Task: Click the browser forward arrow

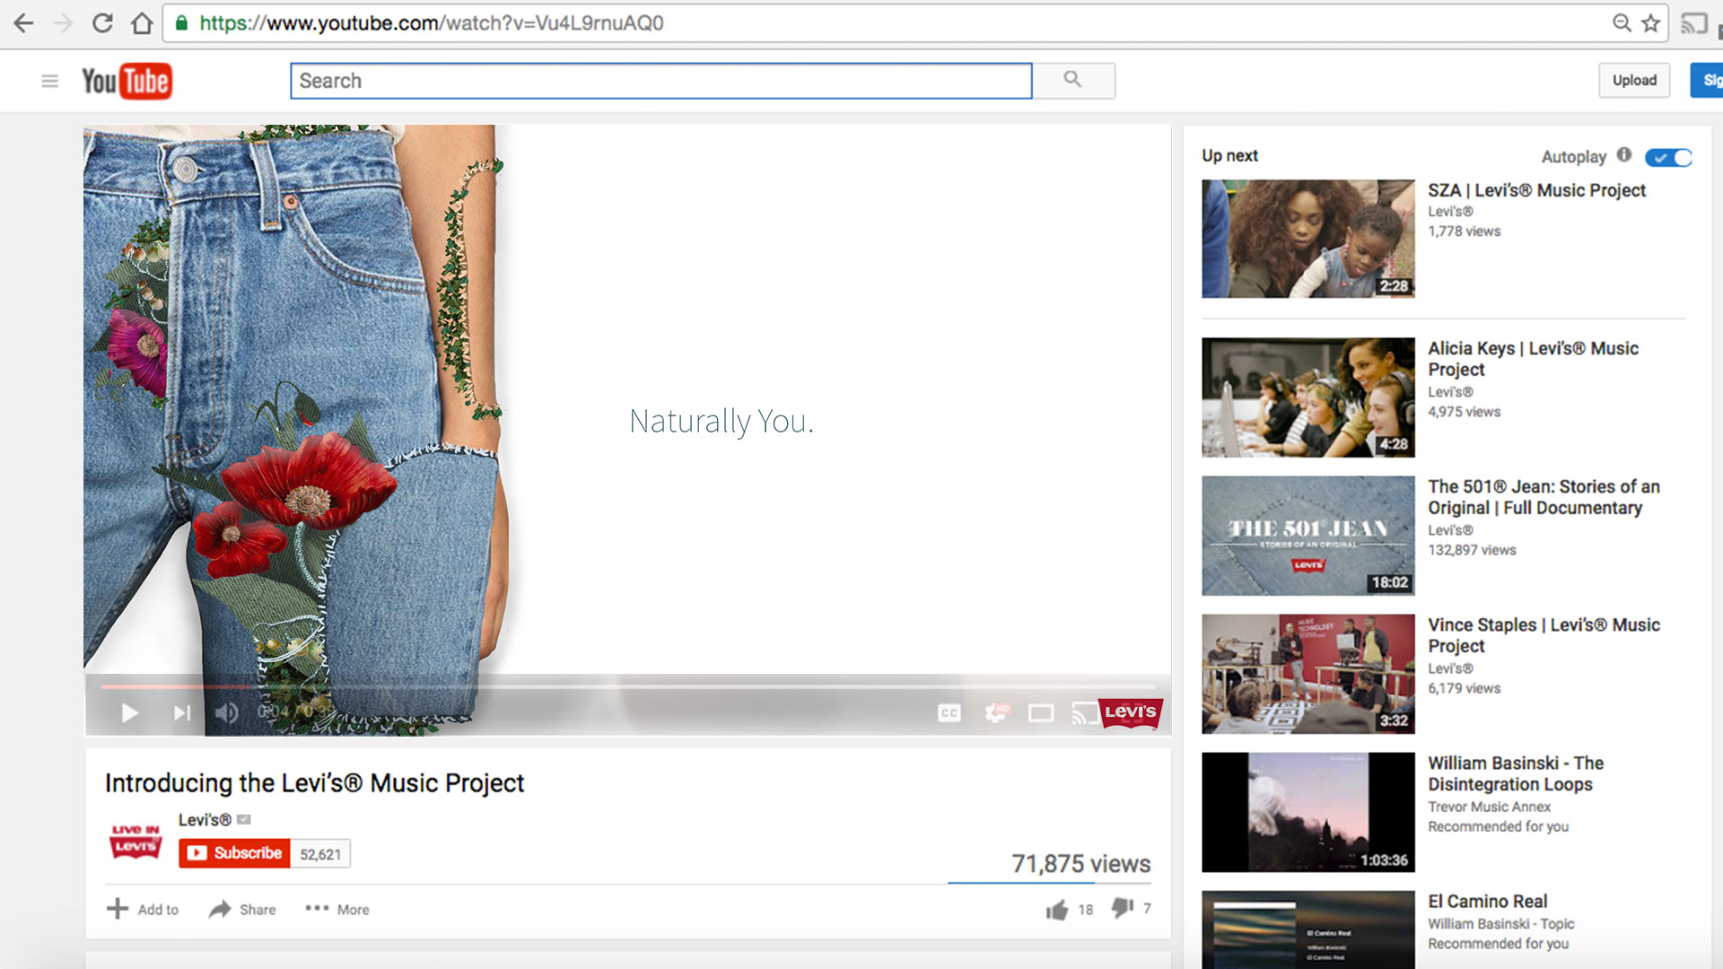Action: coord(63,23)
